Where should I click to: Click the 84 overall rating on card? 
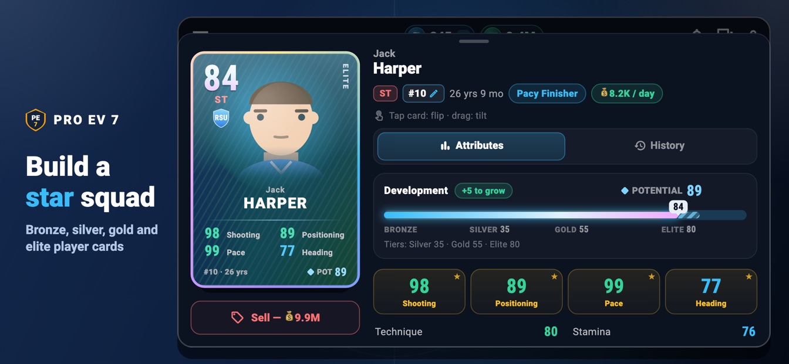click(221, 78)
